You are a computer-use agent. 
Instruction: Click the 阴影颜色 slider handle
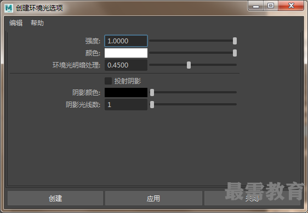tap(152, 92)
